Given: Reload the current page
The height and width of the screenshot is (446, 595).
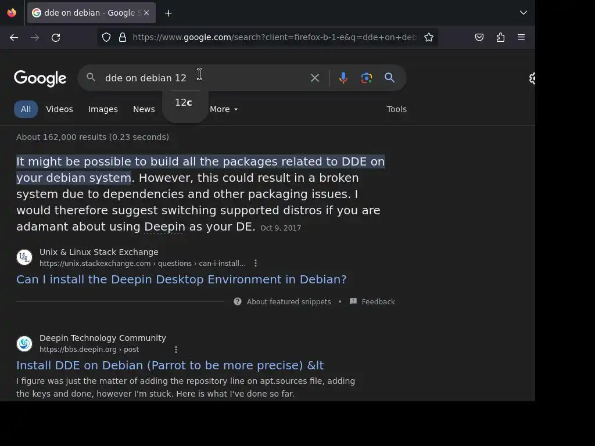Looking at the screenshot, I should click(56, 38).
